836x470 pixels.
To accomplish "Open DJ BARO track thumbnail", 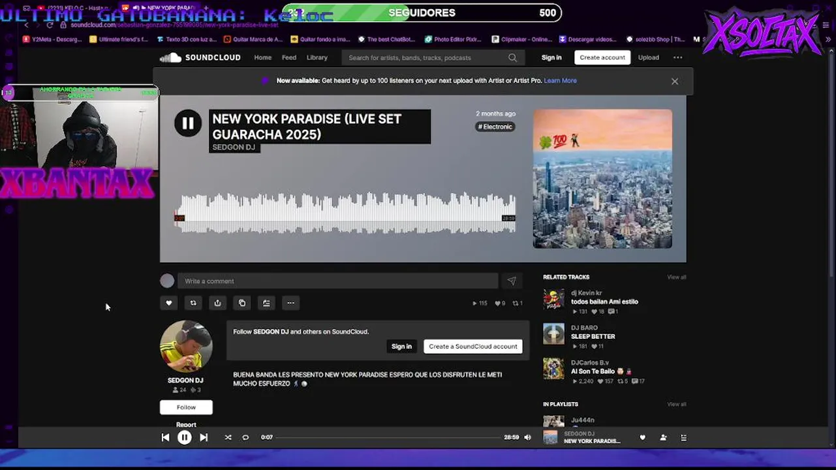I will pos(553,334).
